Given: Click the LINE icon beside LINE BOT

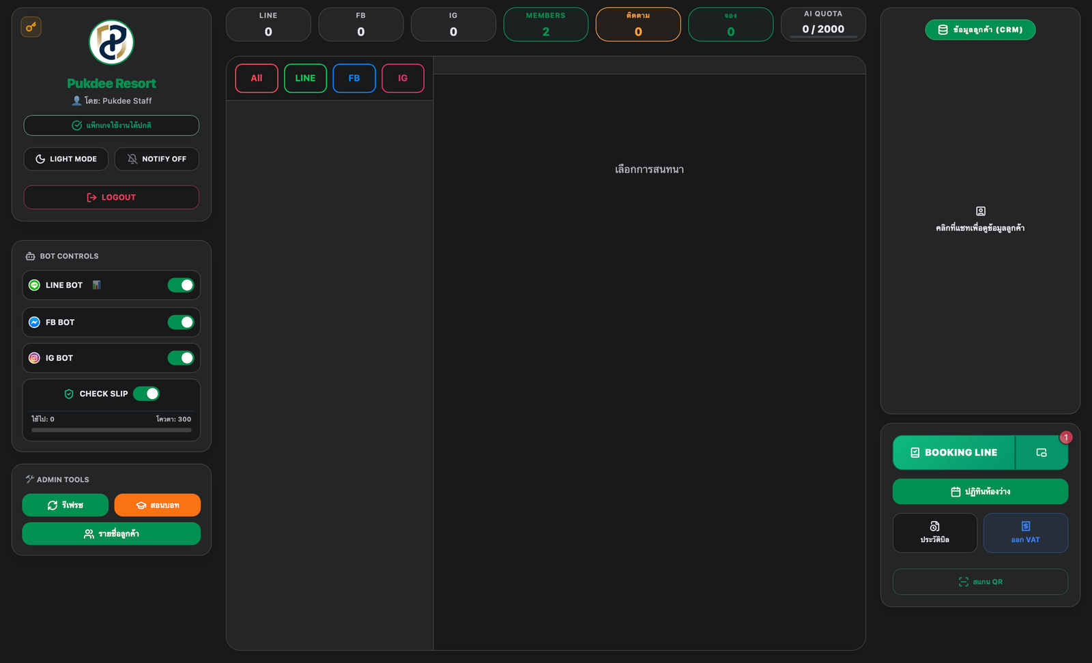Looking at the screenshot, I should [33, 285].
